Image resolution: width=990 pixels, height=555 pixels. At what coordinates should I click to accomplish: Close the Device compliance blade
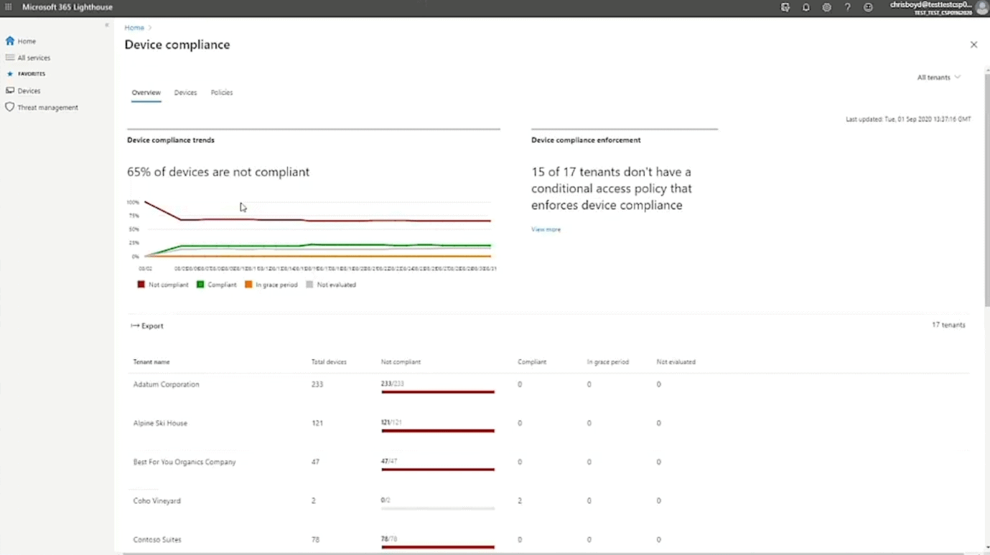tap(973, 44)
